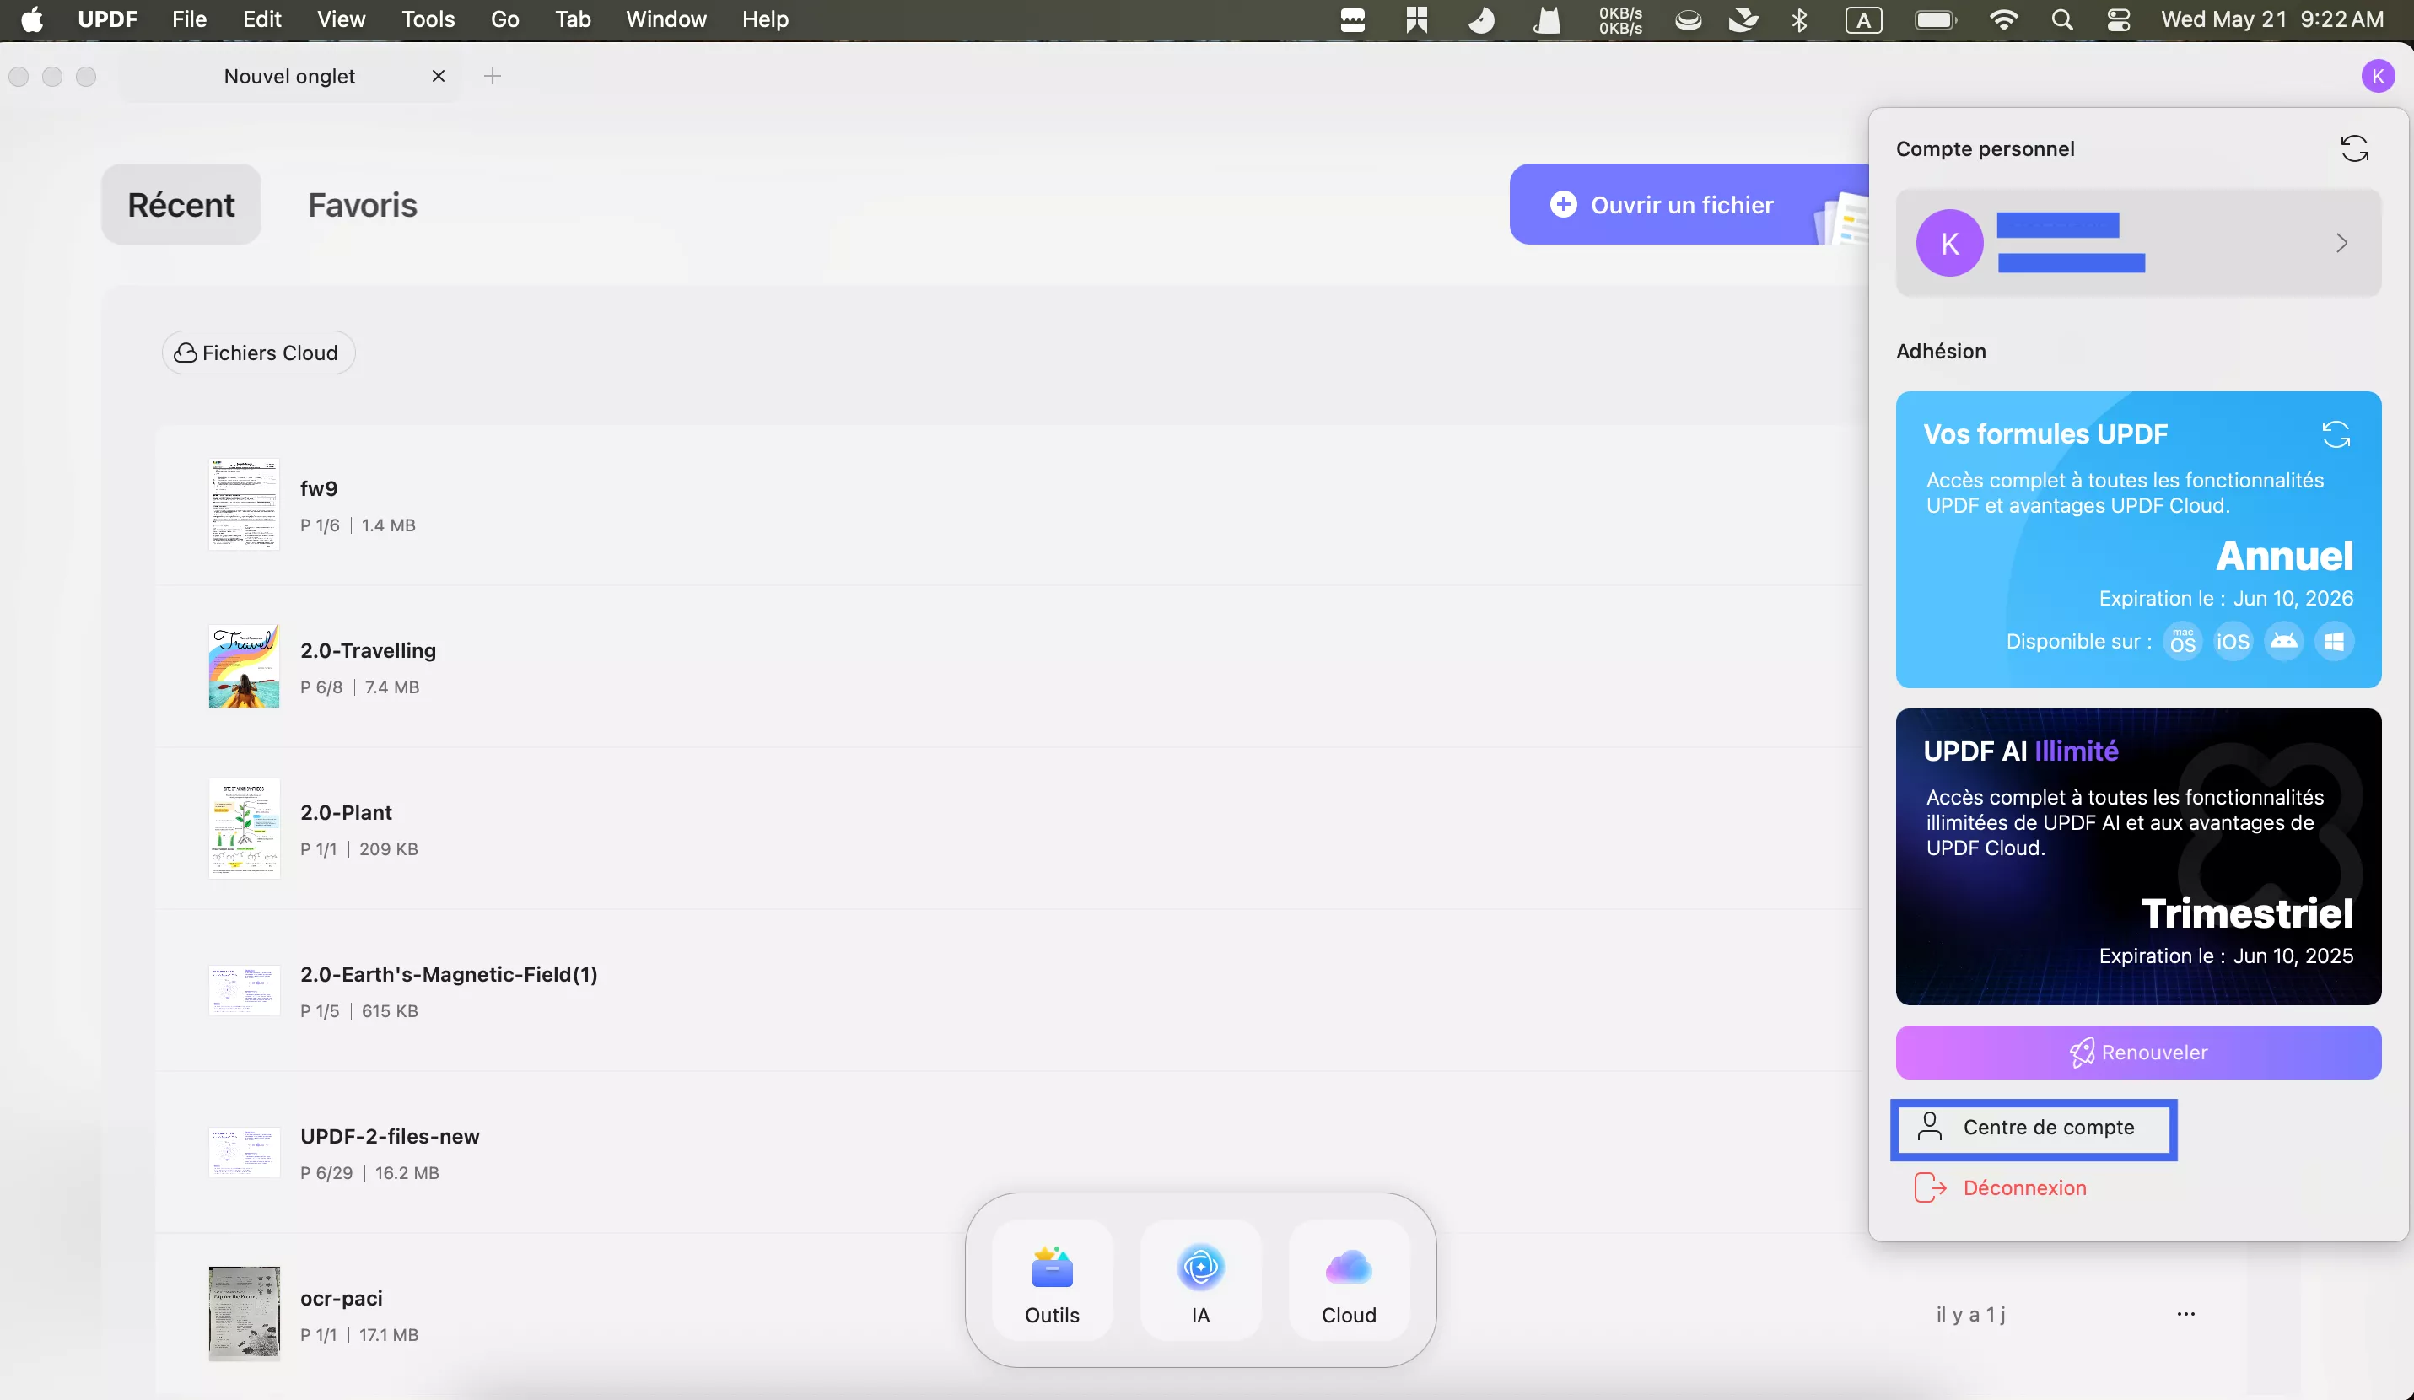This screenshot has height=1400, width=2414.
Task: Click the K avatar in account card
Action: [x=1949, y=243]
